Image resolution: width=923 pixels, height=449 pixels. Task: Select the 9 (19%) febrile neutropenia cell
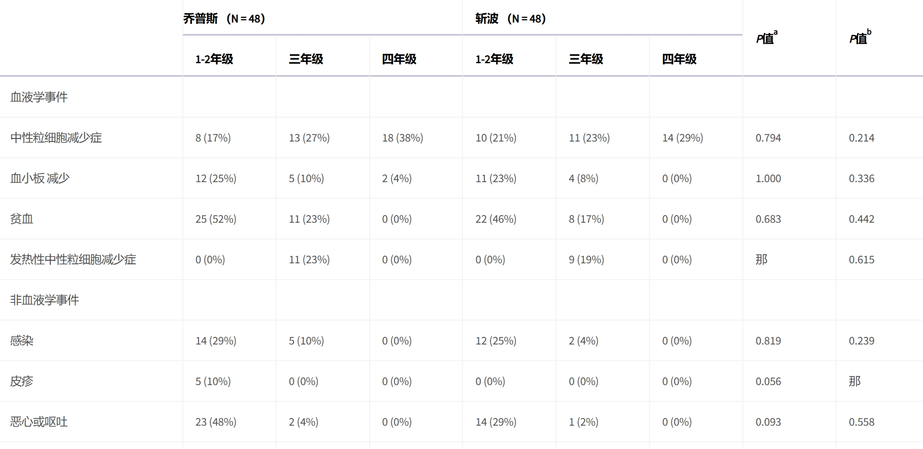tap(586, 259)
